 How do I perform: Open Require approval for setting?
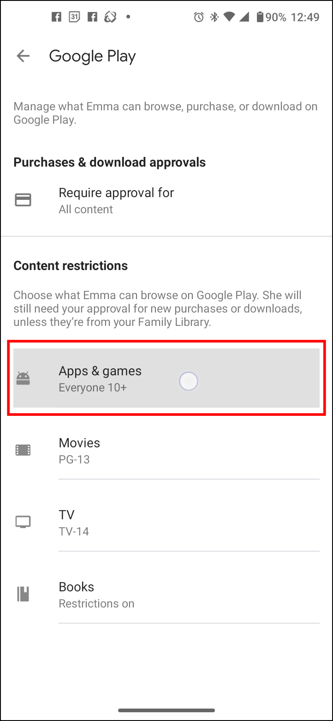(166, 200)
